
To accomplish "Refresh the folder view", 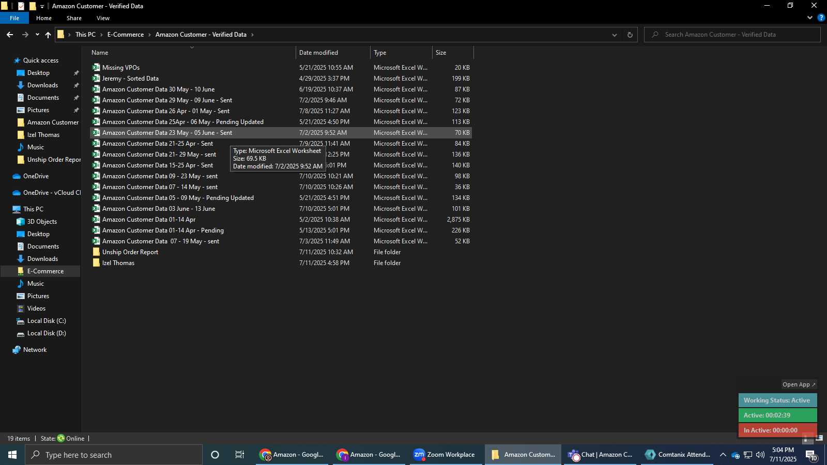I will tap(630, 35).
